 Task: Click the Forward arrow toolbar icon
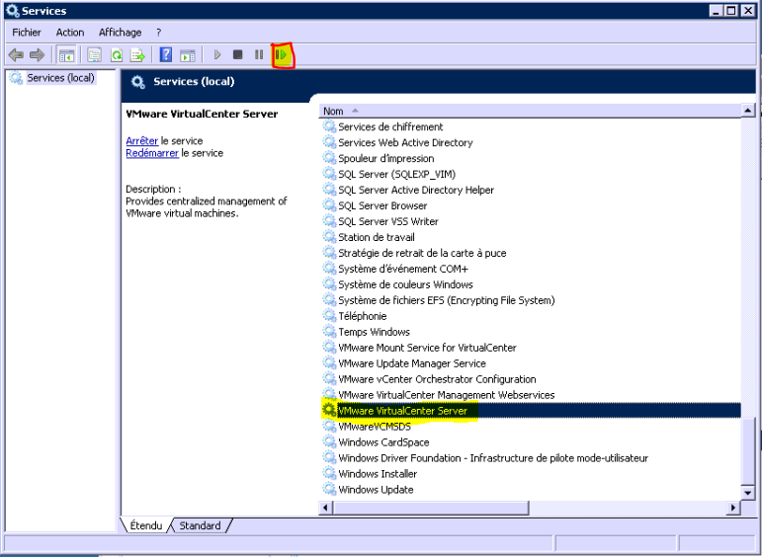coord(37,55)
